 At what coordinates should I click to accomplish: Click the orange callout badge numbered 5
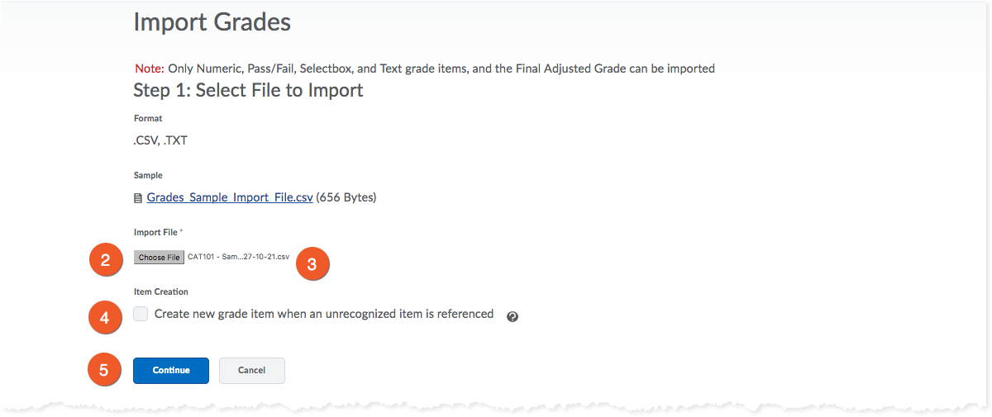click(104, 371)
